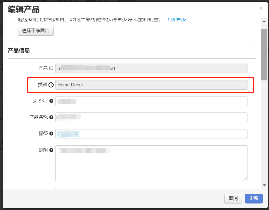Cancel editing via 取消 button
This screenshot has height=210, width=269.
[x=233, y=199]
